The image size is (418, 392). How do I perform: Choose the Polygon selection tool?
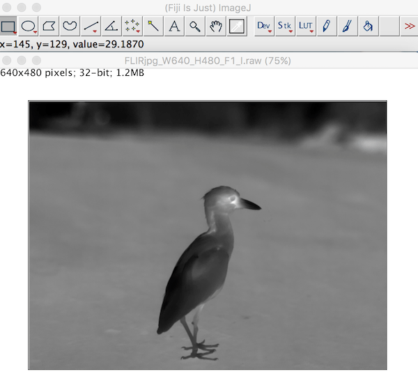coord(49,26)
